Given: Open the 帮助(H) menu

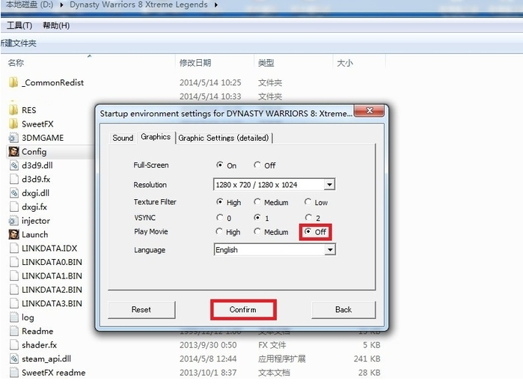Looking at the screenshot, I should pyautogui.click(x=56, y=25).
